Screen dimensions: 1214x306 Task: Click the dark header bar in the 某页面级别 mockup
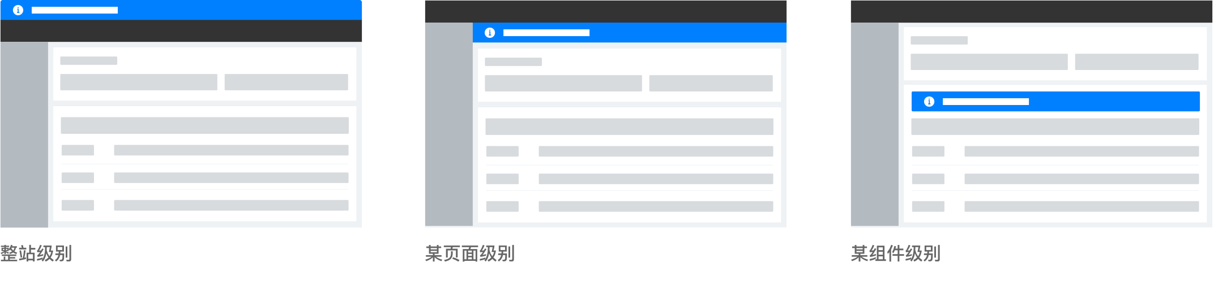(606, 11)
